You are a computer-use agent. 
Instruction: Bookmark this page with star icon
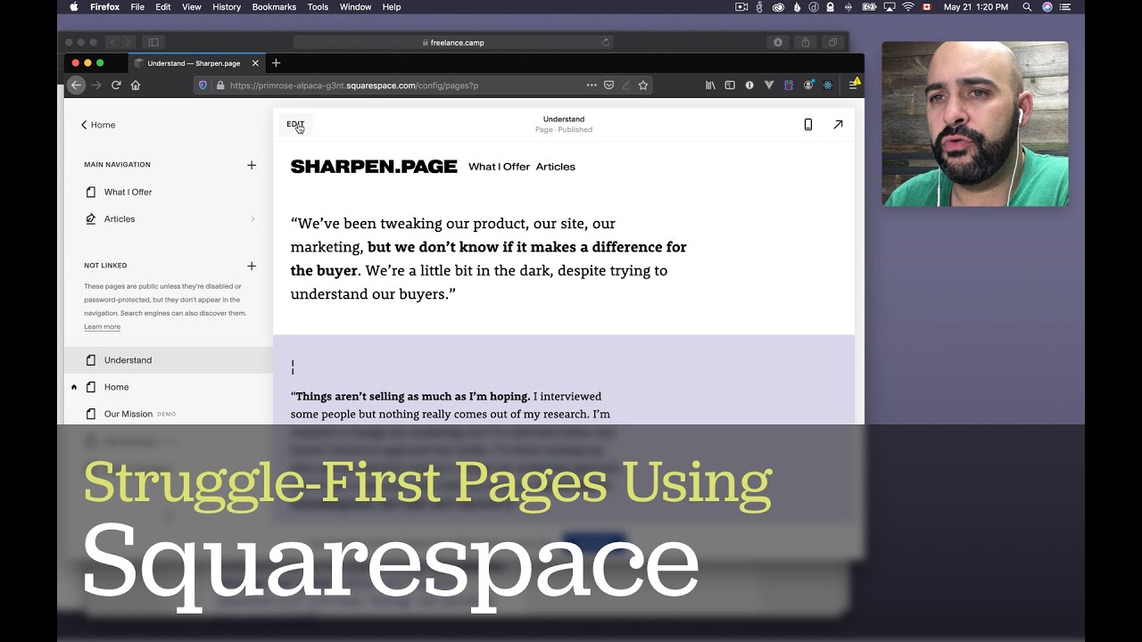pyautogui.click(x=643, y=86)
